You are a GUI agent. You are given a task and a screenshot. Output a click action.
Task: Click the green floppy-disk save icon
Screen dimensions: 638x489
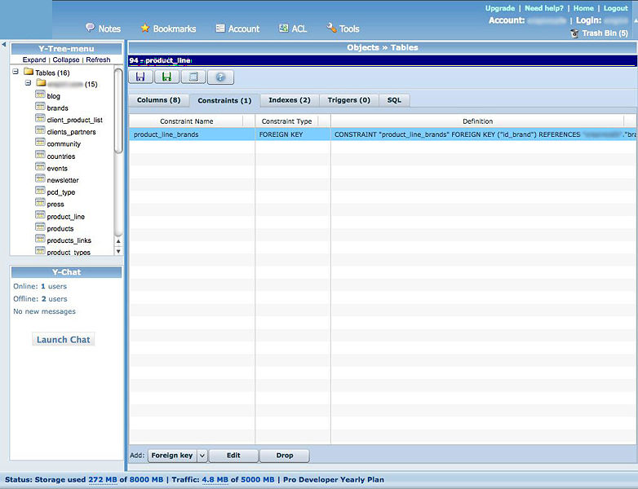[x=166, y=77]
